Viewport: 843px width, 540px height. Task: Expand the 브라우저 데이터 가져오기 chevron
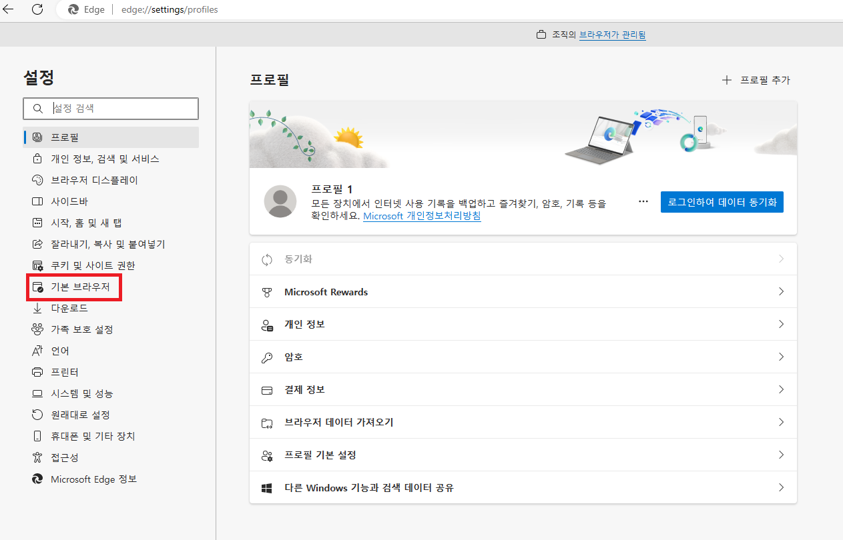tap(781, 422)
